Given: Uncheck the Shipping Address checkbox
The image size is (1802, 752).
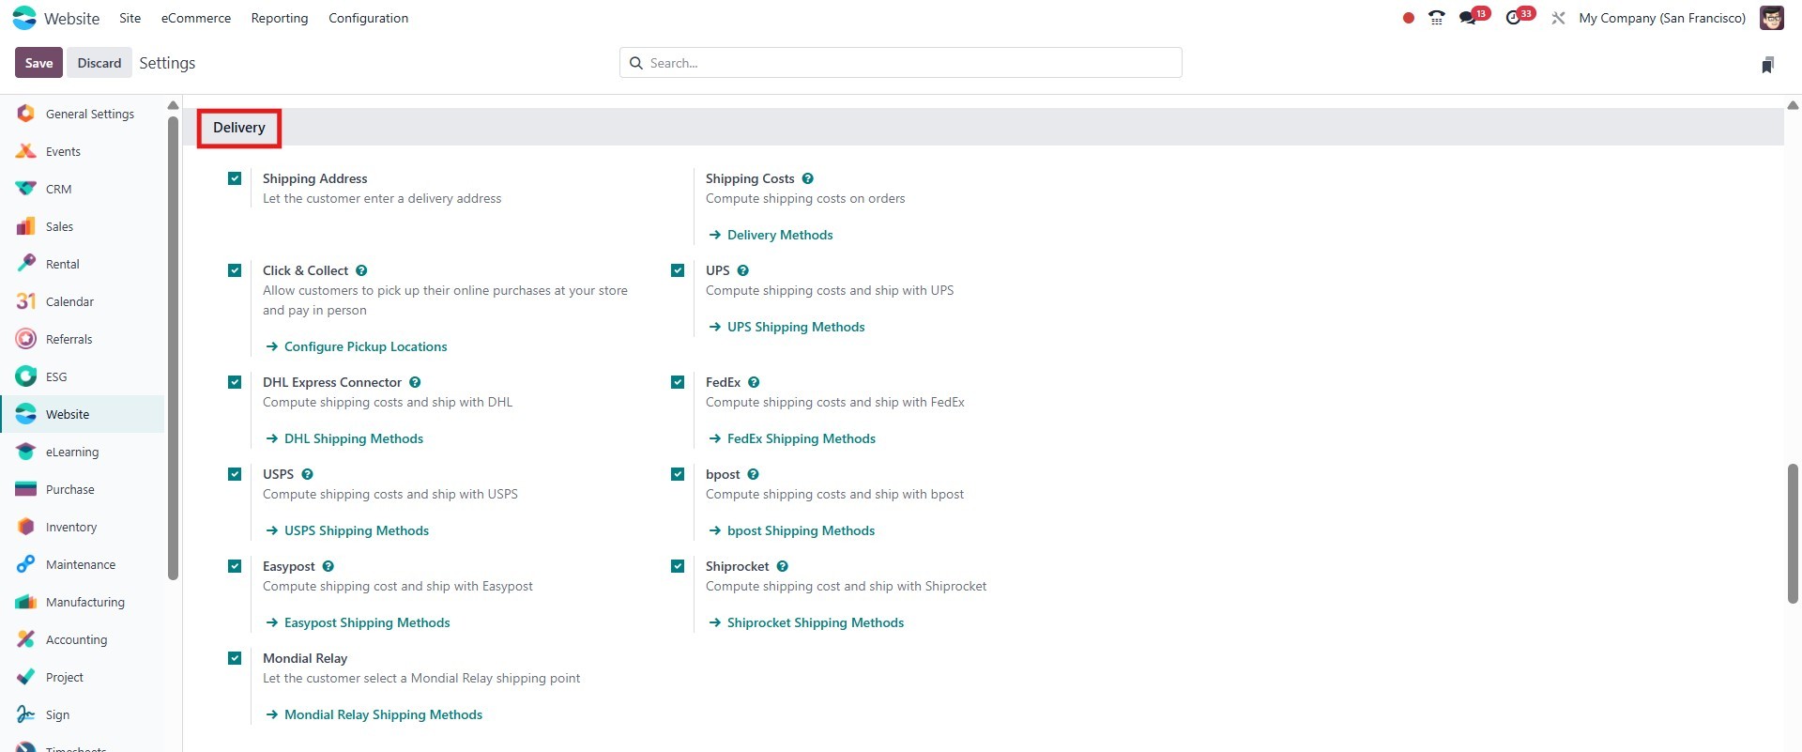Looking at the screenshot, I should coord(235,178).
